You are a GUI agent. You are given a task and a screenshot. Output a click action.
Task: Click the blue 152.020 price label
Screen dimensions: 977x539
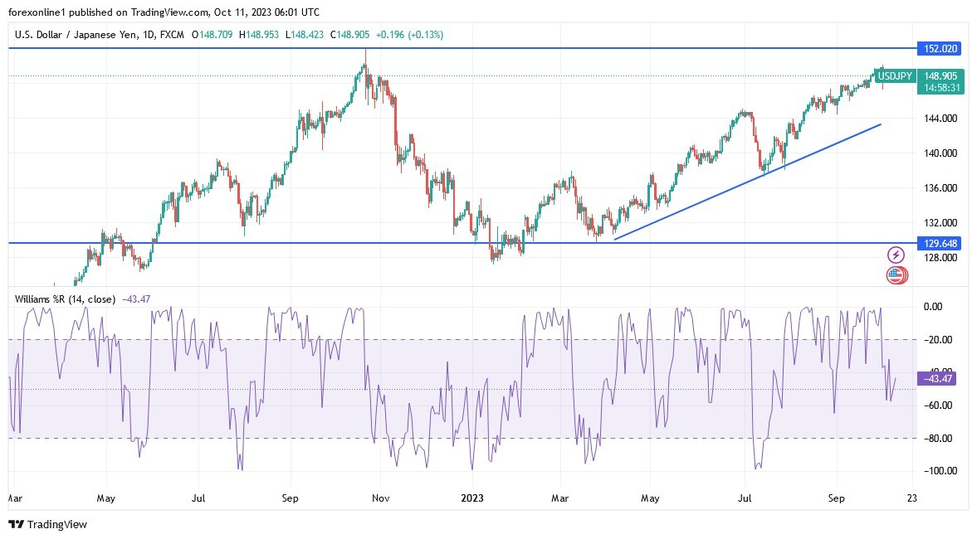(x=940, y=49)
